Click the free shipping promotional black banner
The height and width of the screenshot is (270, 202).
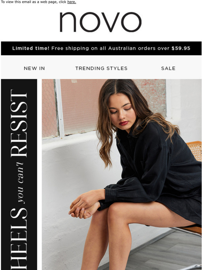tap(101, 48)
